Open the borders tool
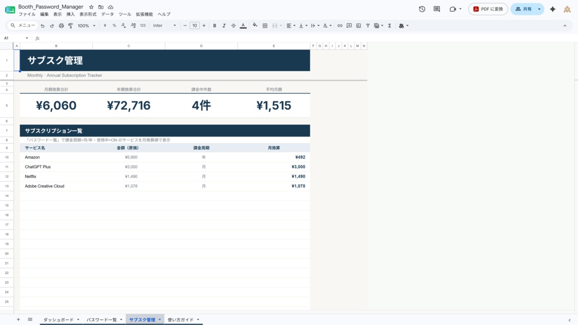This screenshot has height=325, width=578. [265, 26]
